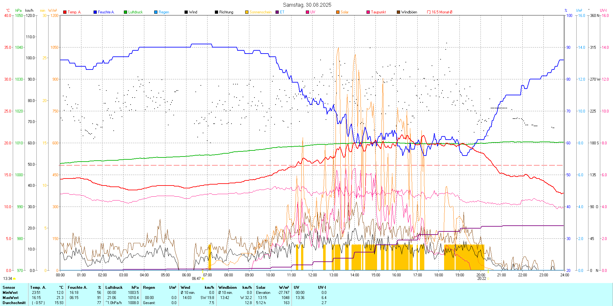The height and width of the screenshot is (306, 613).
Task: Click the sun icon beside 13:34
Action: coord(14,279)
